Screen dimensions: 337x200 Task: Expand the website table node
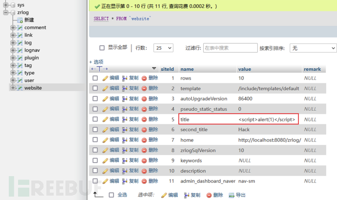pos(13,88)
